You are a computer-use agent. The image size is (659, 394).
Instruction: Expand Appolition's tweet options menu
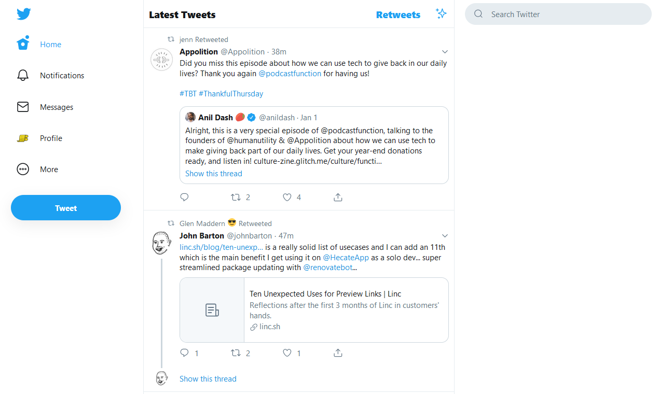(x=445, y=51)
